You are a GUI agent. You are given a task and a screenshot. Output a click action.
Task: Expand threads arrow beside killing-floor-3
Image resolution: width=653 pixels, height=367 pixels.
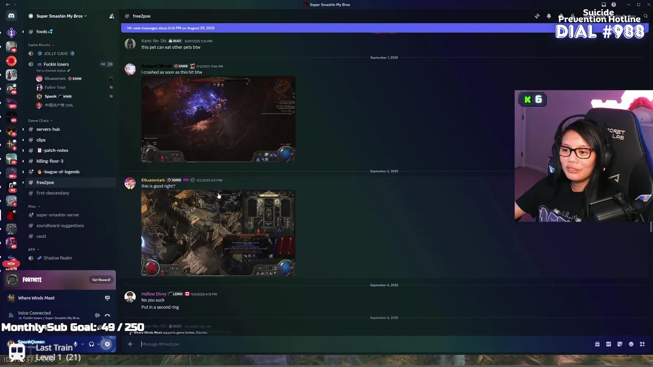pyautogui.click(x=23, y=161)
